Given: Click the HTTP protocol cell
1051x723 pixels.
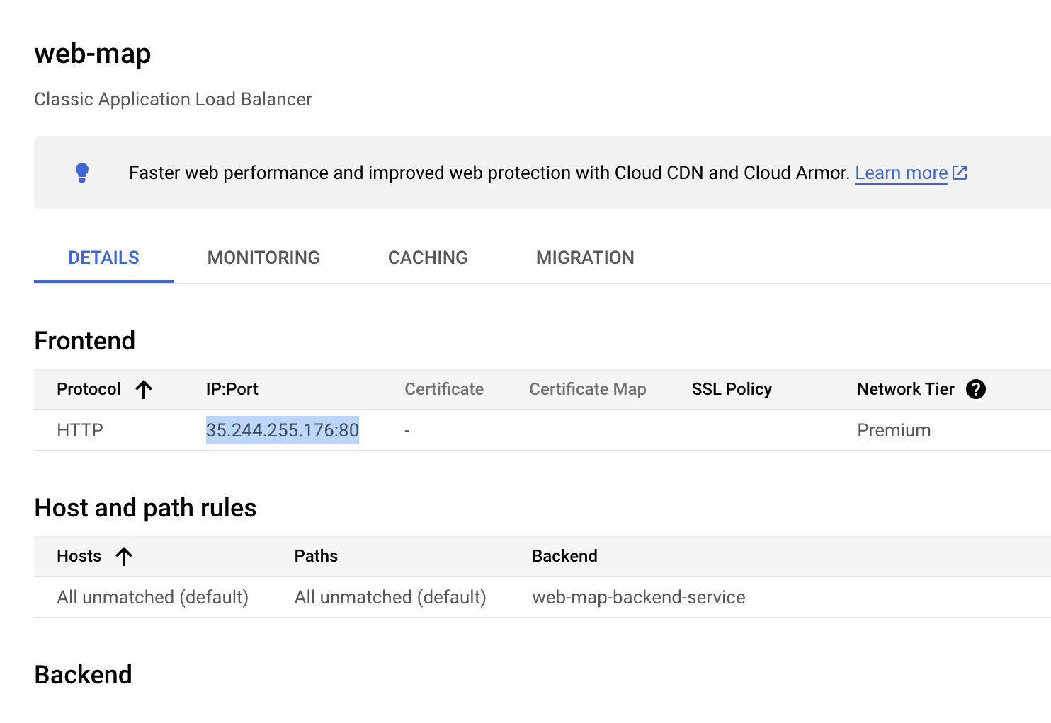Looking at the screenshot, I should tap(80, 430).
